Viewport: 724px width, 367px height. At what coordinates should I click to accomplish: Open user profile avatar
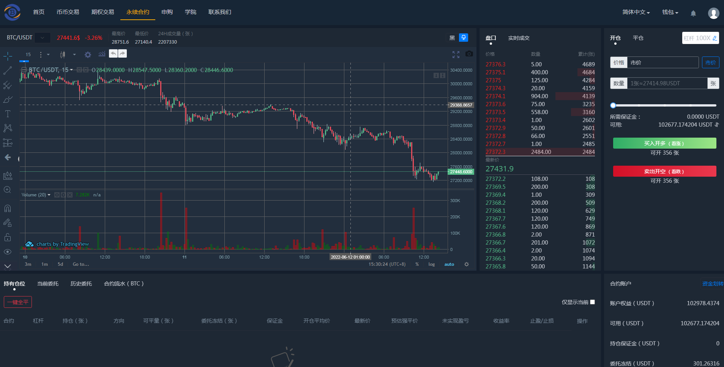click(714, 13)
